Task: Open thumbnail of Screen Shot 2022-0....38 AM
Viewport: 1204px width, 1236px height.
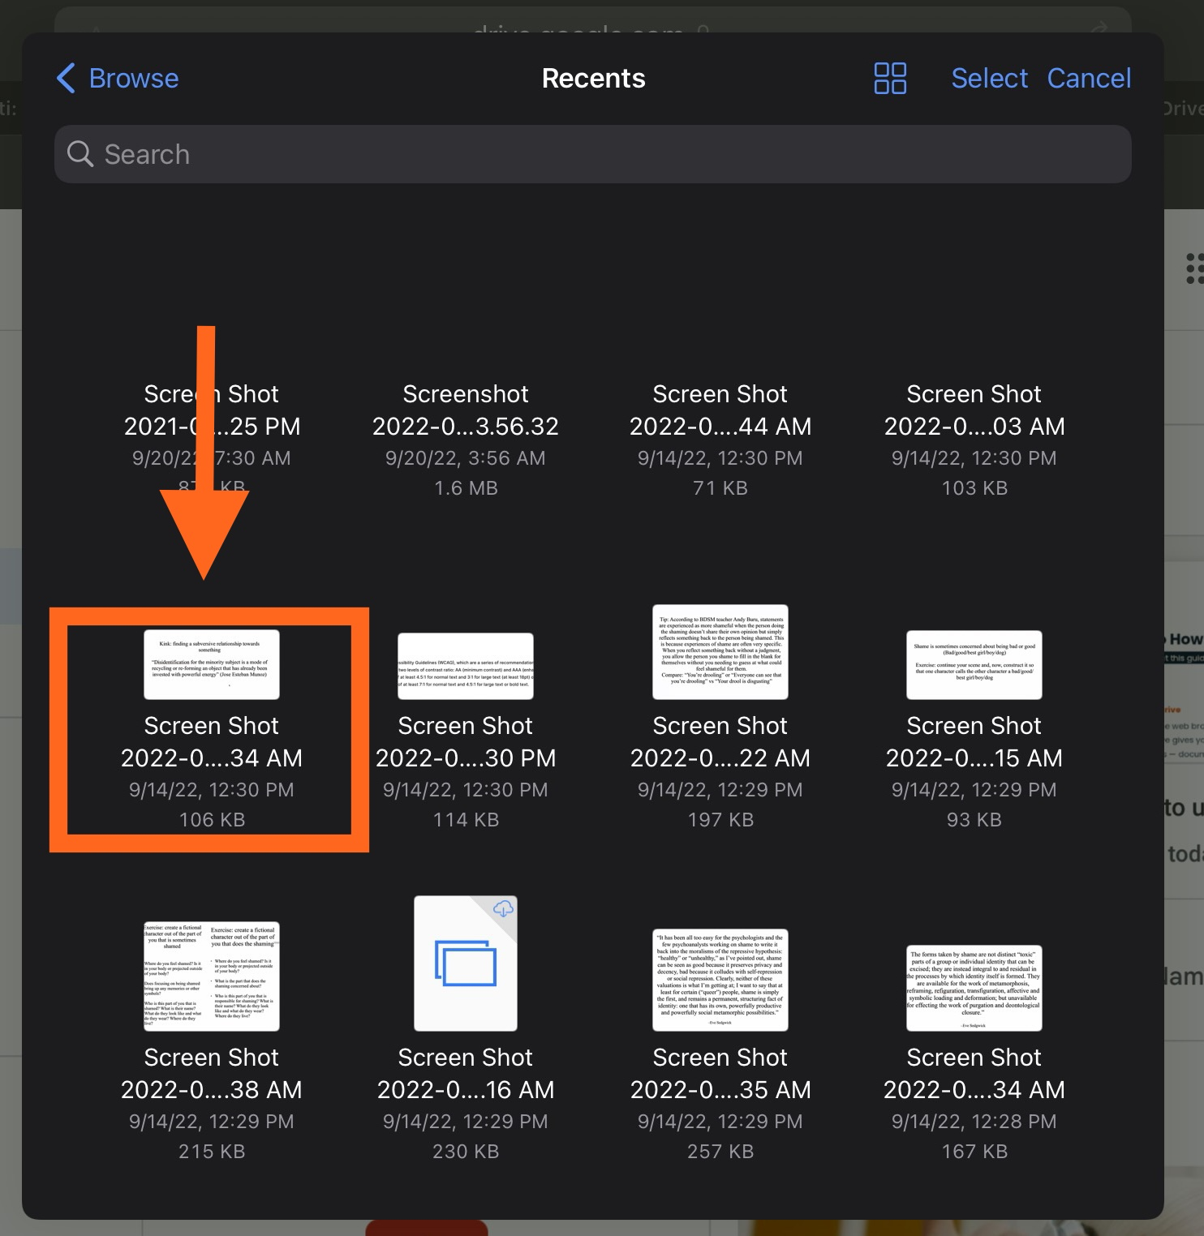Action: (x=212, y=976)
